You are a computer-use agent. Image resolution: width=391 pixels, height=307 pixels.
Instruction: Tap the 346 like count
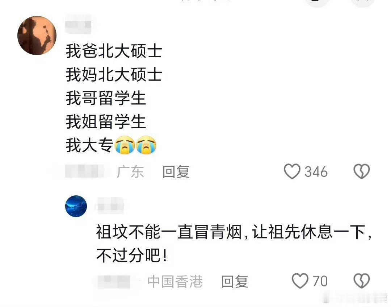(x=316, y=172)
